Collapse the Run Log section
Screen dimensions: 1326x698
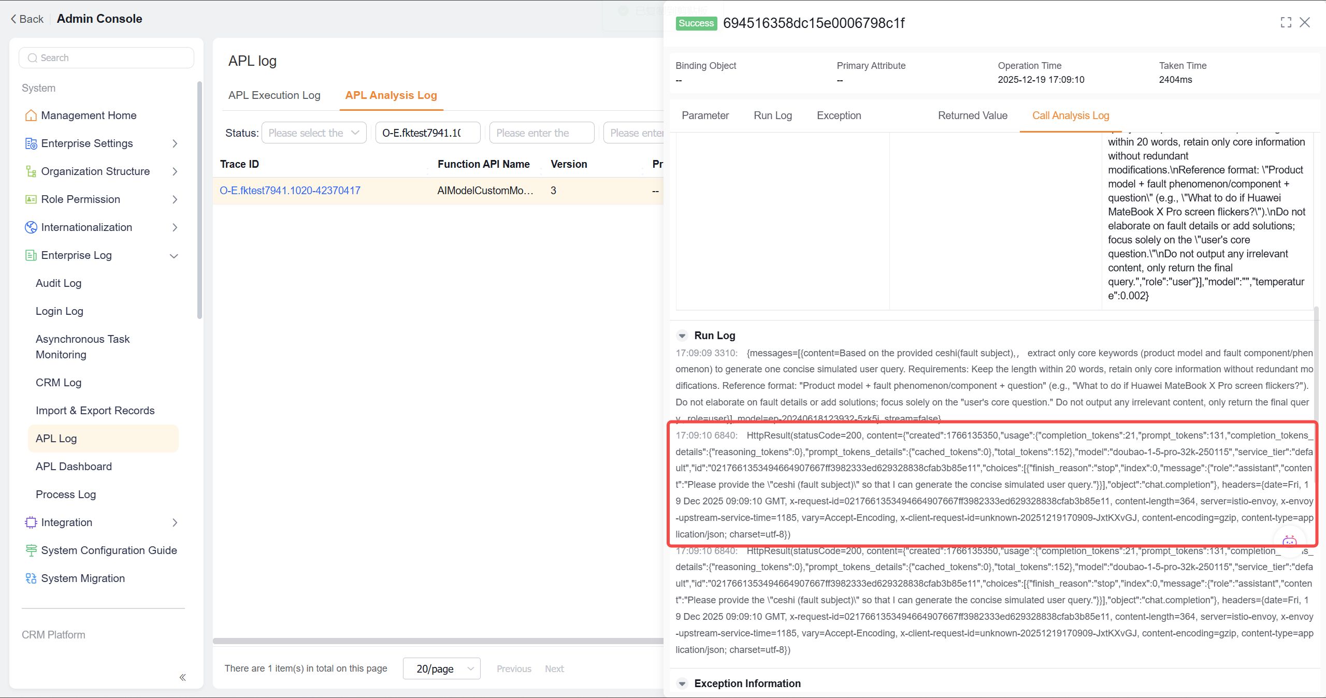pos(682,336)
